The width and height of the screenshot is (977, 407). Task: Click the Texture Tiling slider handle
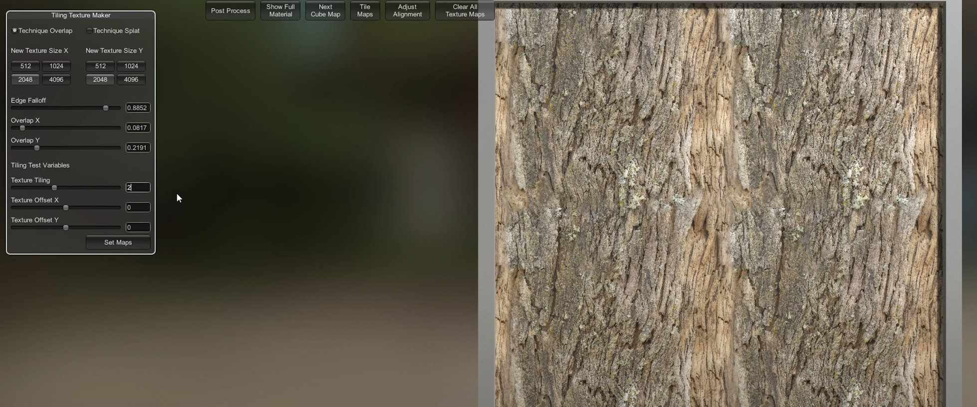pyautogui.click(x=54, y=188)
